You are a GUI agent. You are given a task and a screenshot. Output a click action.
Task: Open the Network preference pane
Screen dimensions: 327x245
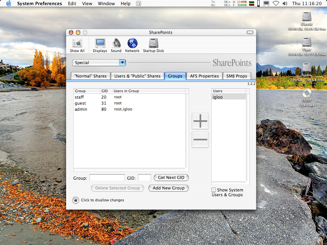coord(132,46)
